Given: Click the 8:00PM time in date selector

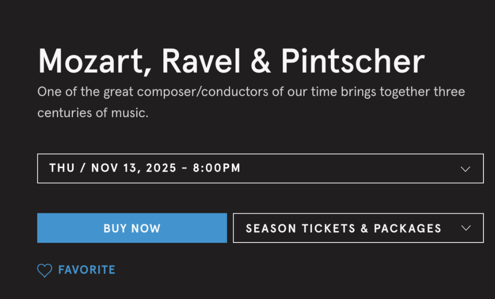Looking at the screenshot, I should (x=217, y=168).
